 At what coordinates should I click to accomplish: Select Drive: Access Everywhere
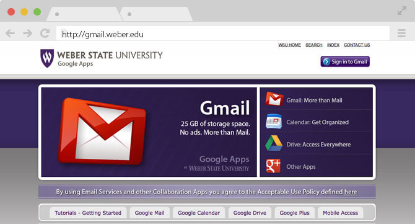318,145
